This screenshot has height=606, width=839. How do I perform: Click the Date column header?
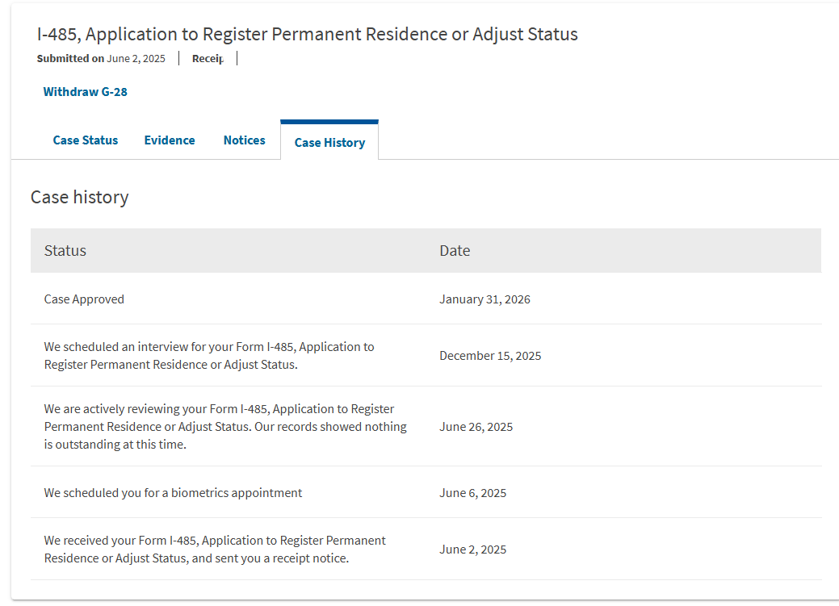coord(455,251)
